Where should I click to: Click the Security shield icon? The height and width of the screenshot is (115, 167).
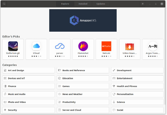[5, 110]
